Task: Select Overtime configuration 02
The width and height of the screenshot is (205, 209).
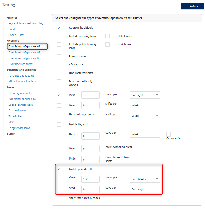Action: point(24,52)
